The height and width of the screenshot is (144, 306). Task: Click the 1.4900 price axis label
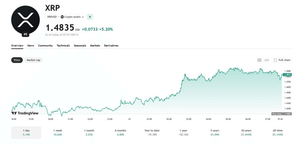(x=288, y=71)
